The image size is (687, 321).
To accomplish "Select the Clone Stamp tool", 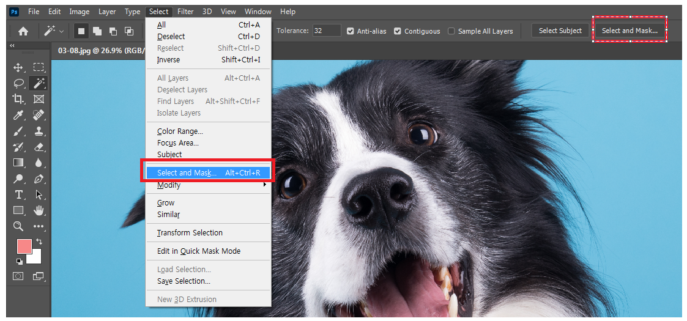I will (x=39, y=131).
